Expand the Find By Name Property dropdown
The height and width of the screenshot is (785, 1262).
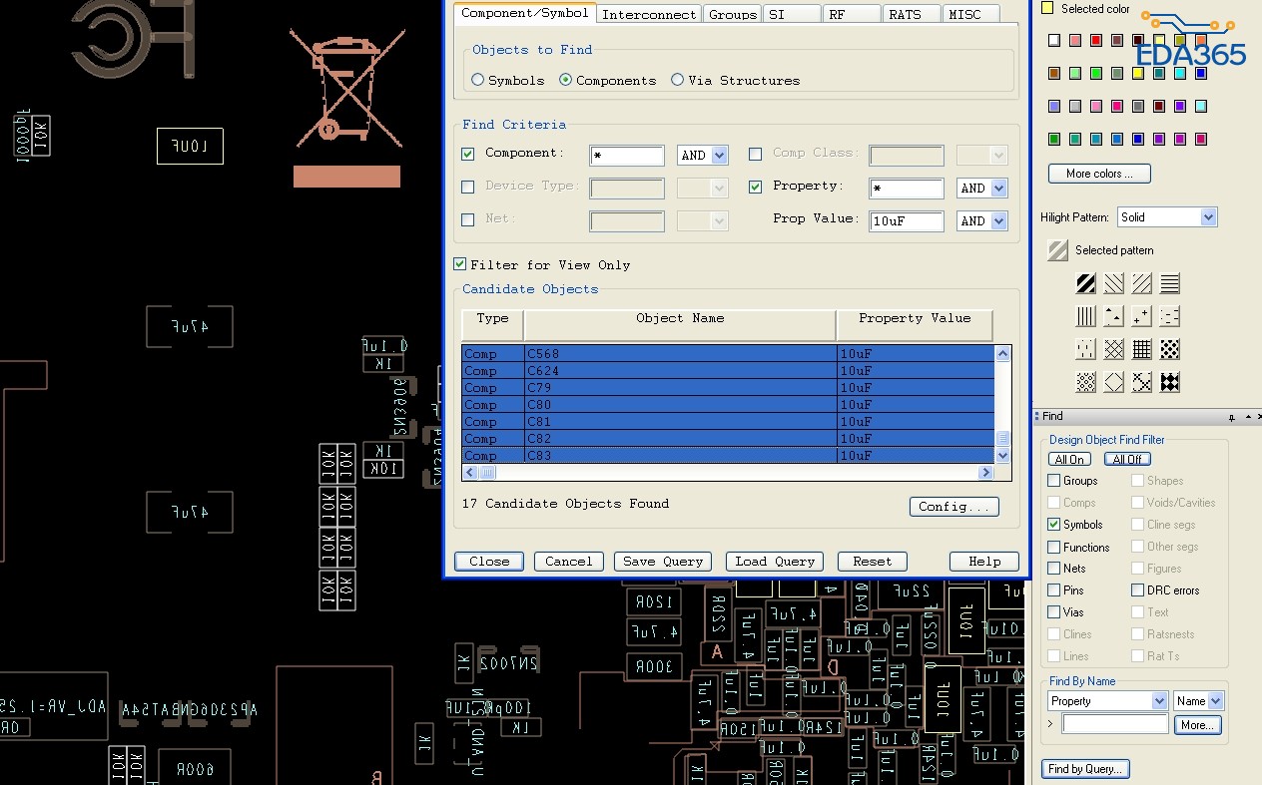tap(1159, 701)
